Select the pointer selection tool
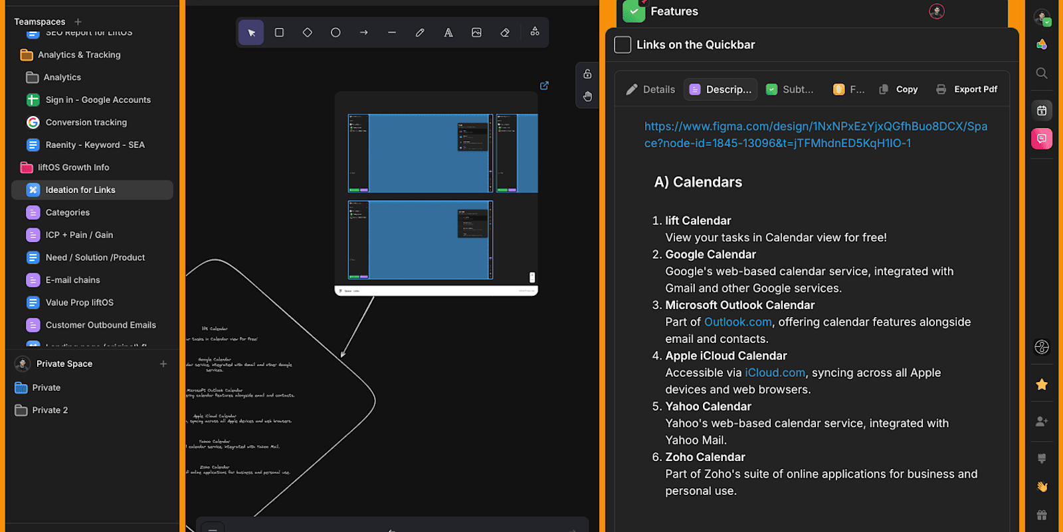Screen dimensions: 1063x532 (251, 33)
